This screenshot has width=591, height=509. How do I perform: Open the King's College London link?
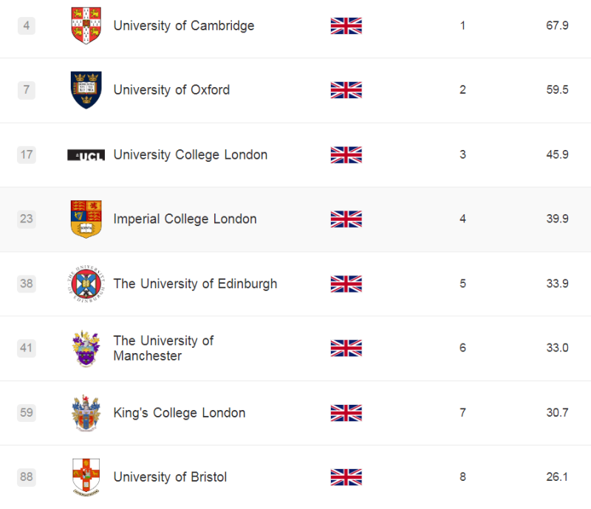coord(179,413)
